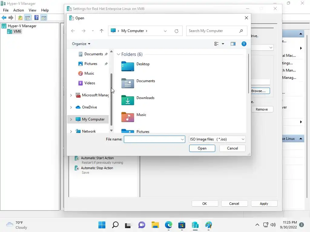Open the View menu
The image size is (310, 232).
[x=32, y=10]
